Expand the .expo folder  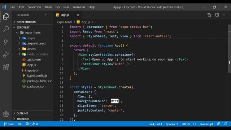pos(32,38)
